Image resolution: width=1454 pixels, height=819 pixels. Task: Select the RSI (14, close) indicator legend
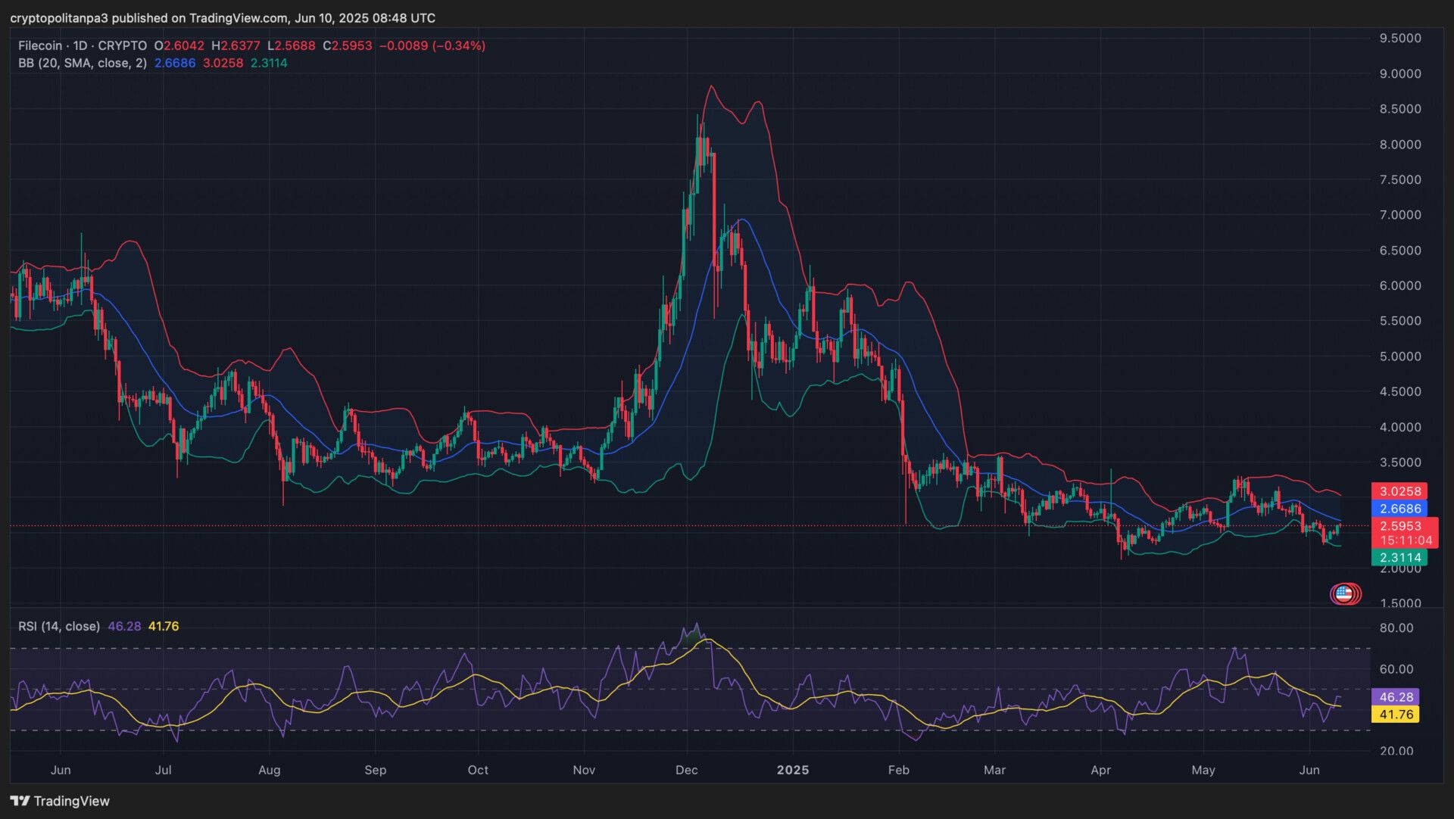59,626
